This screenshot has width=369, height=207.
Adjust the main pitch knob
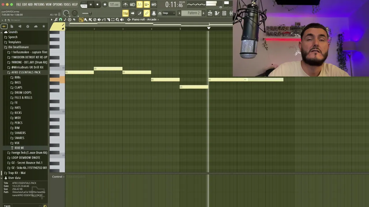[75, 13]
